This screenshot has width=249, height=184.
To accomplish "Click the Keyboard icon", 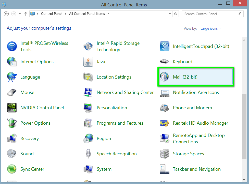I will pyautogui.click(x=165, y=62).
